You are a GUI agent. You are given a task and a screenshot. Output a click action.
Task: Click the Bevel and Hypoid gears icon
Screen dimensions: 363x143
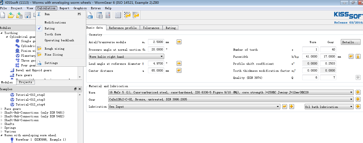(12, 70)
